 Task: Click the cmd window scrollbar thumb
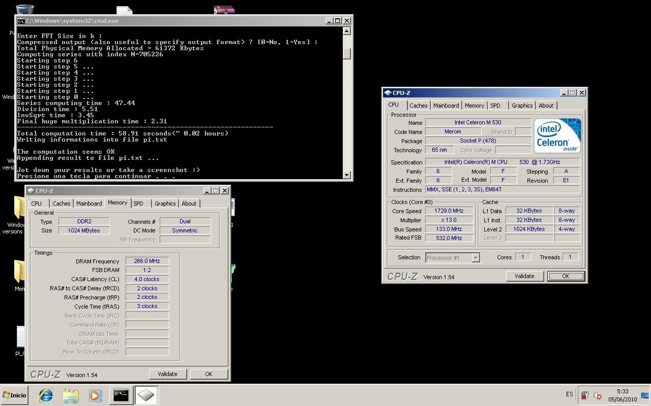[x=347, y=53]
